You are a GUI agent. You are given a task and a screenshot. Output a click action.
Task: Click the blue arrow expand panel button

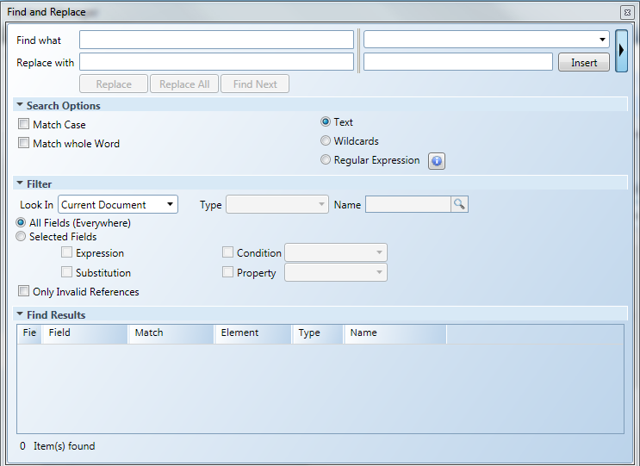tap(621, 50)
